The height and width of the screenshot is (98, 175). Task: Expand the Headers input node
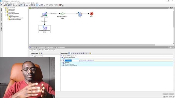pyautogui.click(x=62, y=62)
